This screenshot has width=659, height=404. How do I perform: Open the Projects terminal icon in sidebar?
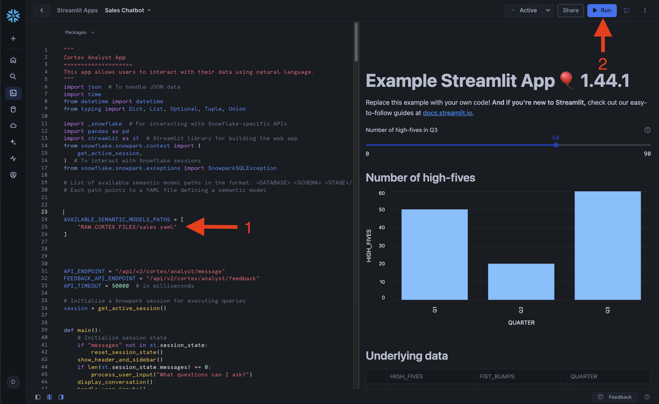point(13,93)
